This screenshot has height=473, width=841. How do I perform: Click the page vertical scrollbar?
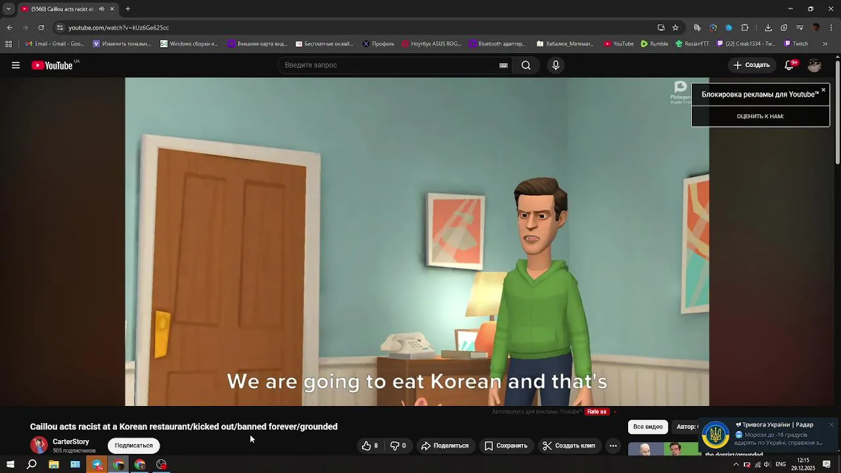coord(837,112)
